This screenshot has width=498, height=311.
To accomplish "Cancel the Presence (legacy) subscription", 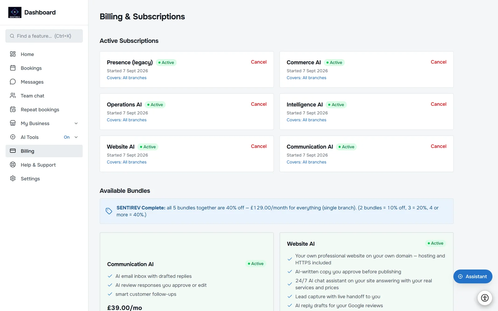I will coord(259,62).
